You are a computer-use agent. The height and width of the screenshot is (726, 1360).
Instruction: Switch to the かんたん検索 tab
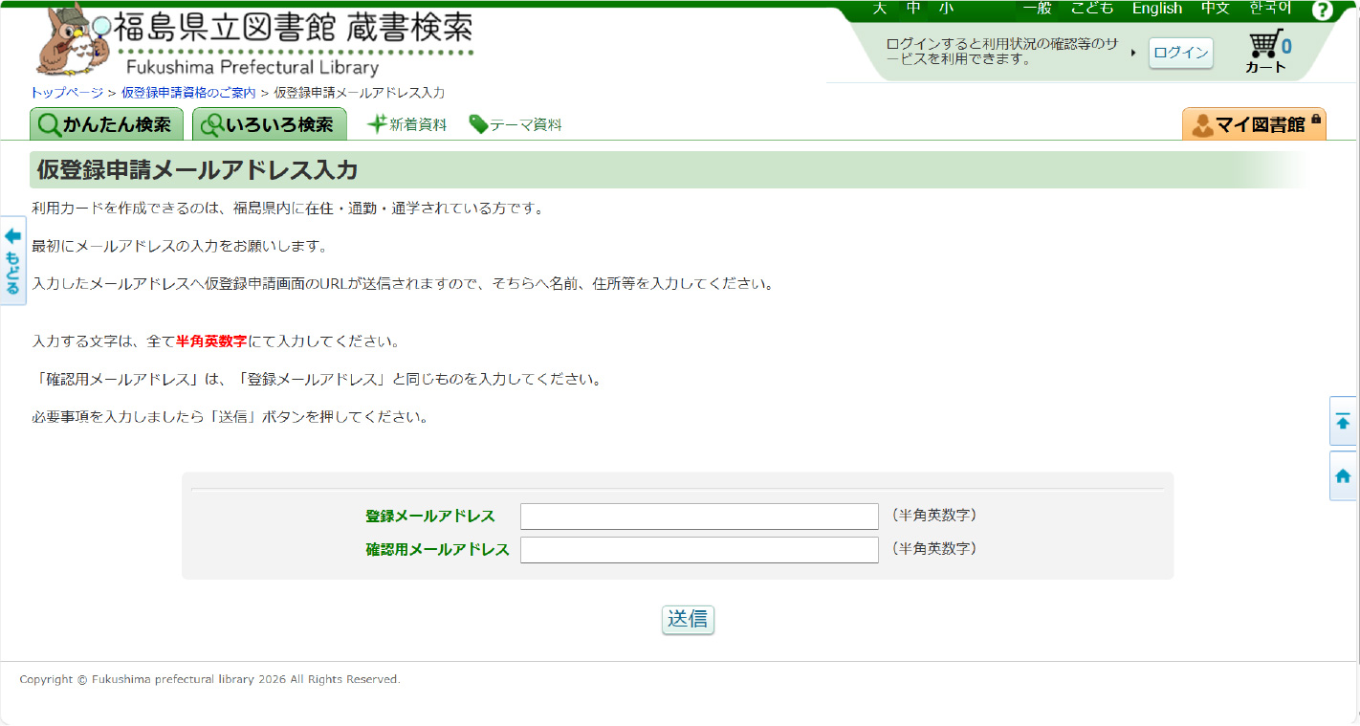106,124
